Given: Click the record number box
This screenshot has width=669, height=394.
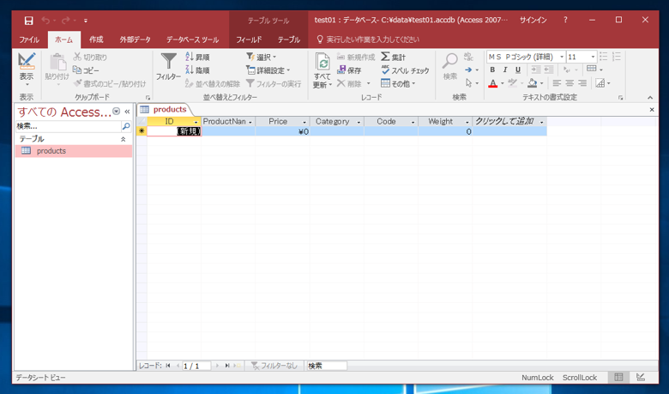Looking at the screenshot, I should point(196,367).
